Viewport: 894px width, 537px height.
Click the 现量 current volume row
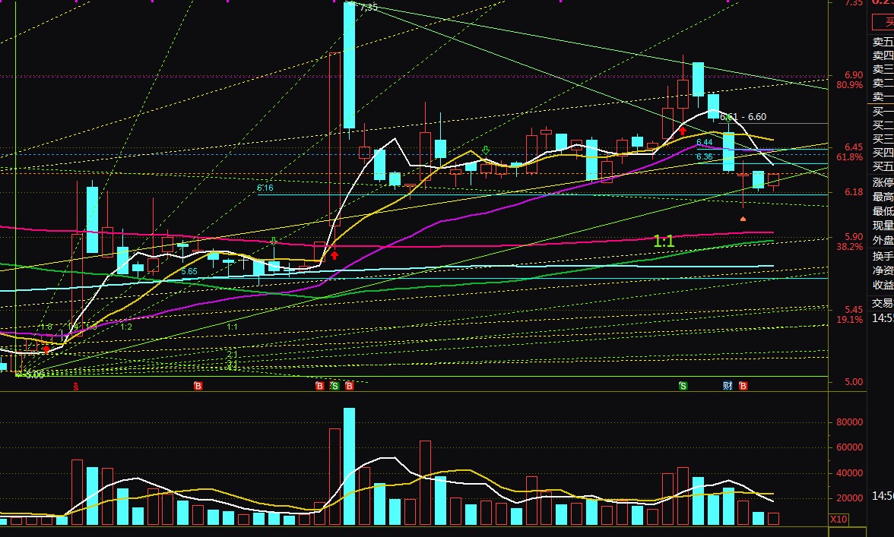point(883,226)
